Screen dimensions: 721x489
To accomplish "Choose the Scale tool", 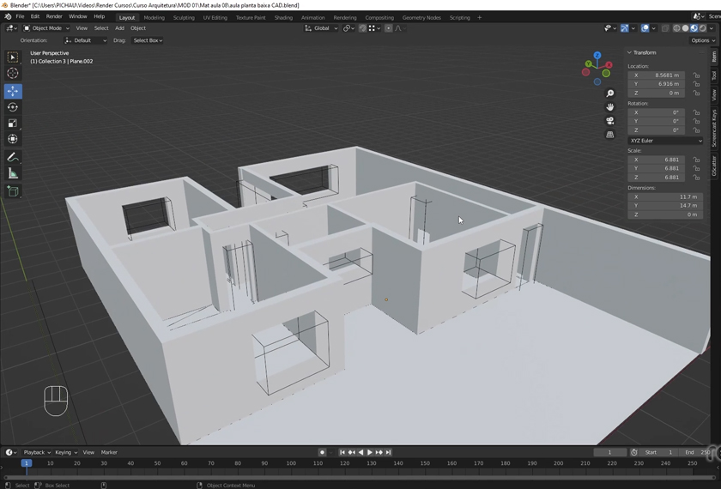I will 13,124.
